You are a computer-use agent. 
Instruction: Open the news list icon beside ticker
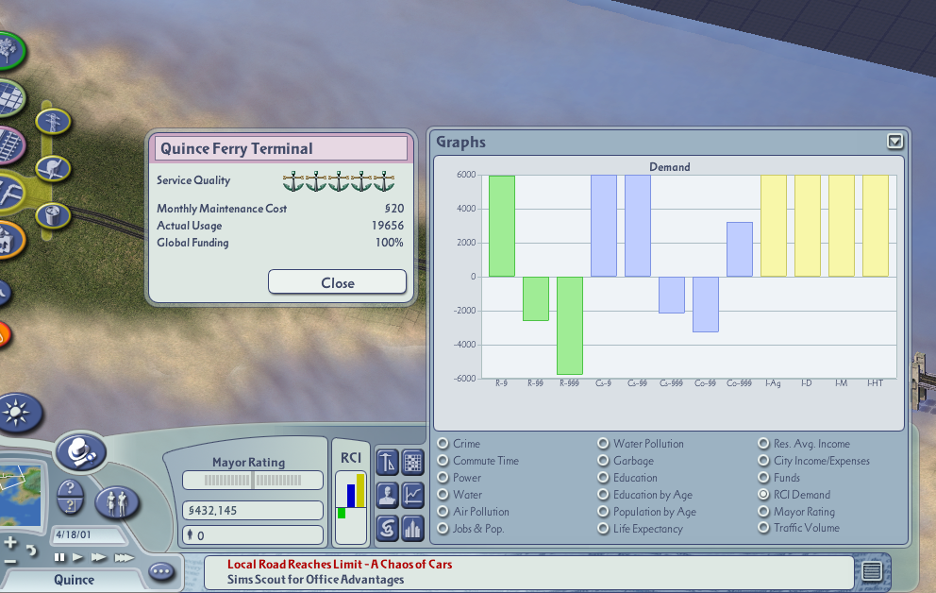click(x=872, y=571)
